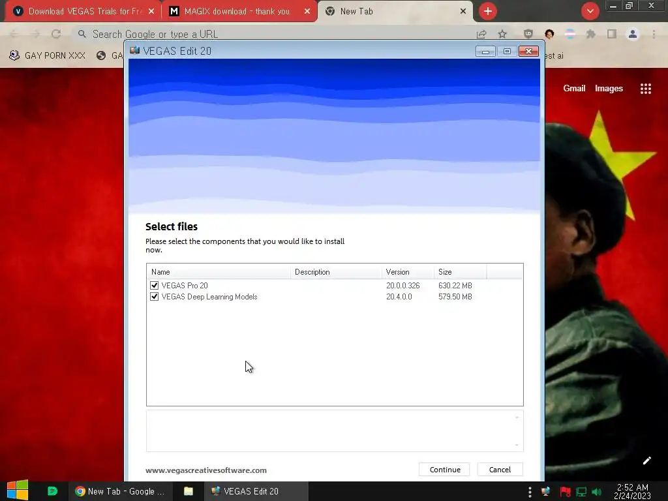
Task: Switch to New Tab - Google Chrome taskbar button
Action: pyautogui.click(x=120, y=491)
